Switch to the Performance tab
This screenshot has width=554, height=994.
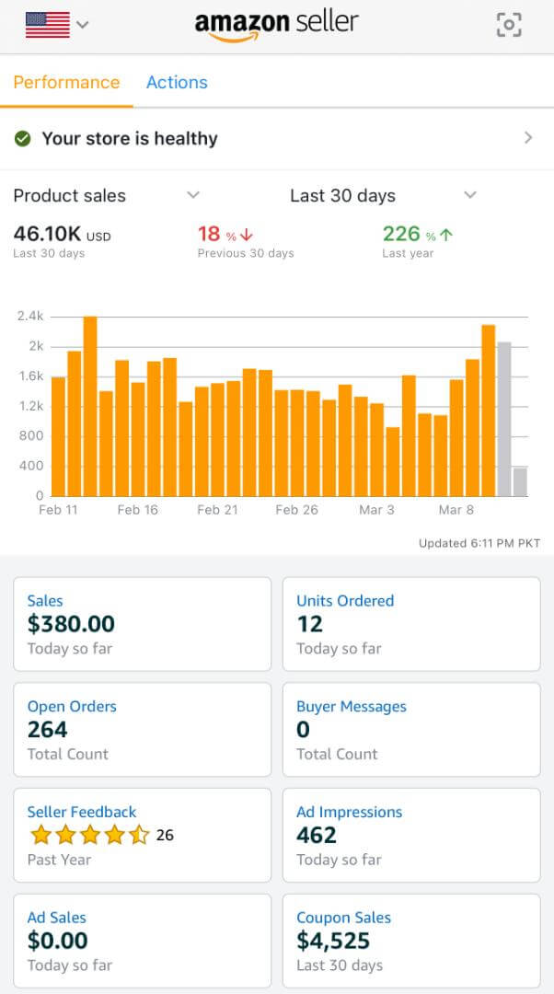[66, 82]
